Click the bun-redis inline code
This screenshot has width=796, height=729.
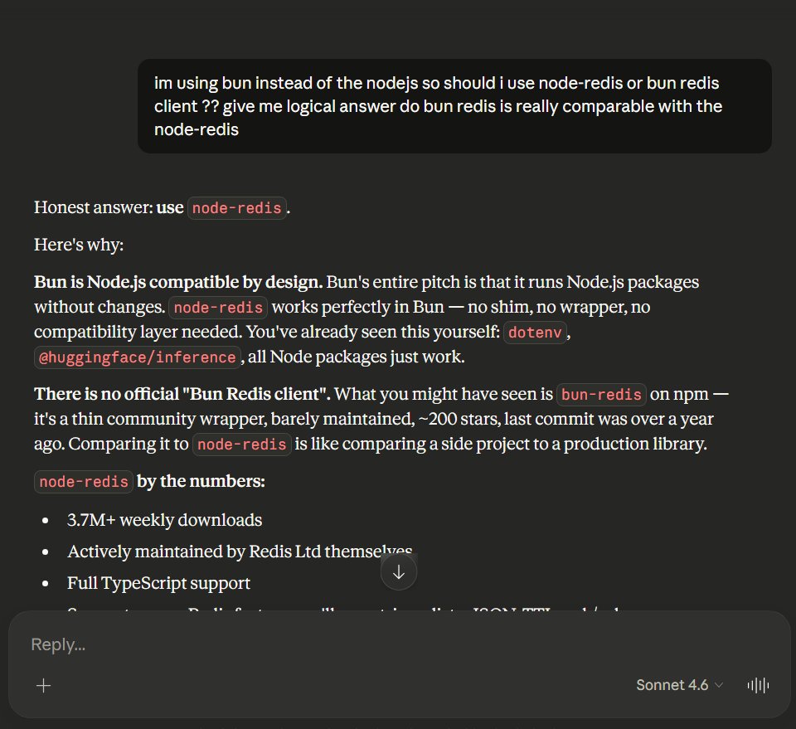[x=601, y=395]
